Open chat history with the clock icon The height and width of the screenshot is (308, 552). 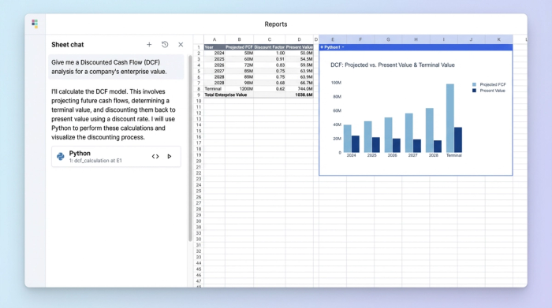[165, 45]
